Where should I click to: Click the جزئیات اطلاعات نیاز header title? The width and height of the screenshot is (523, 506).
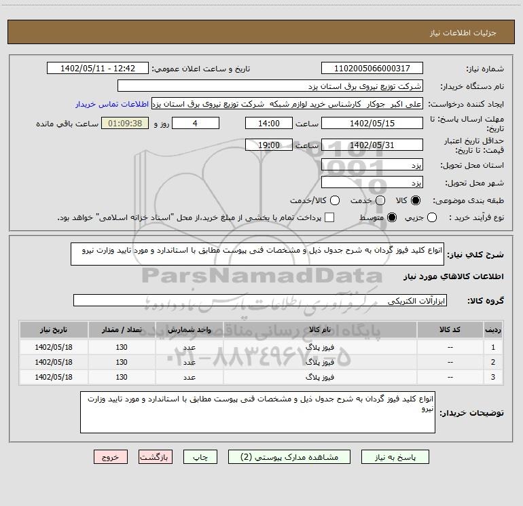point(463,33)
